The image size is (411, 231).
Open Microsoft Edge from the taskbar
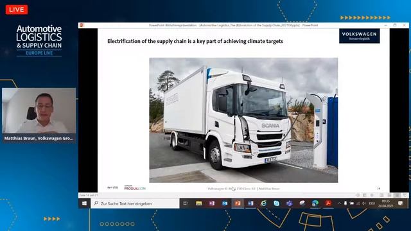coord(315,203)
